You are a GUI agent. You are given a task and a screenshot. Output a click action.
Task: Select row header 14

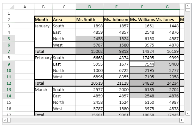click(x=9, y=96)
